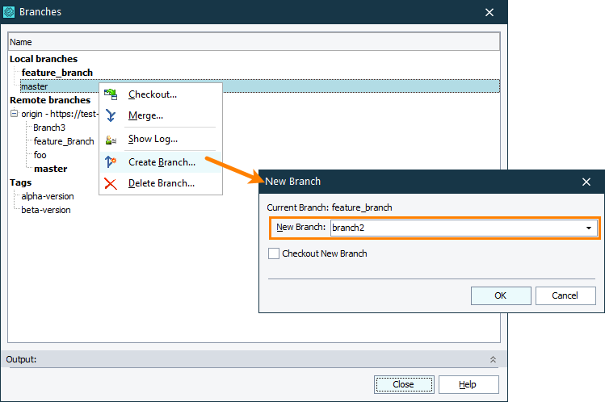Click the Merge arrow icon
Viewport: 605px width, 402px height.
[111, 115]
